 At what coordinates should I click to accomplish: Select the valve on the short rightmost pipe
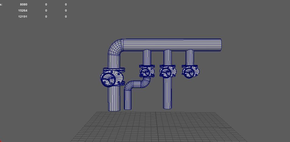[190, 72]
